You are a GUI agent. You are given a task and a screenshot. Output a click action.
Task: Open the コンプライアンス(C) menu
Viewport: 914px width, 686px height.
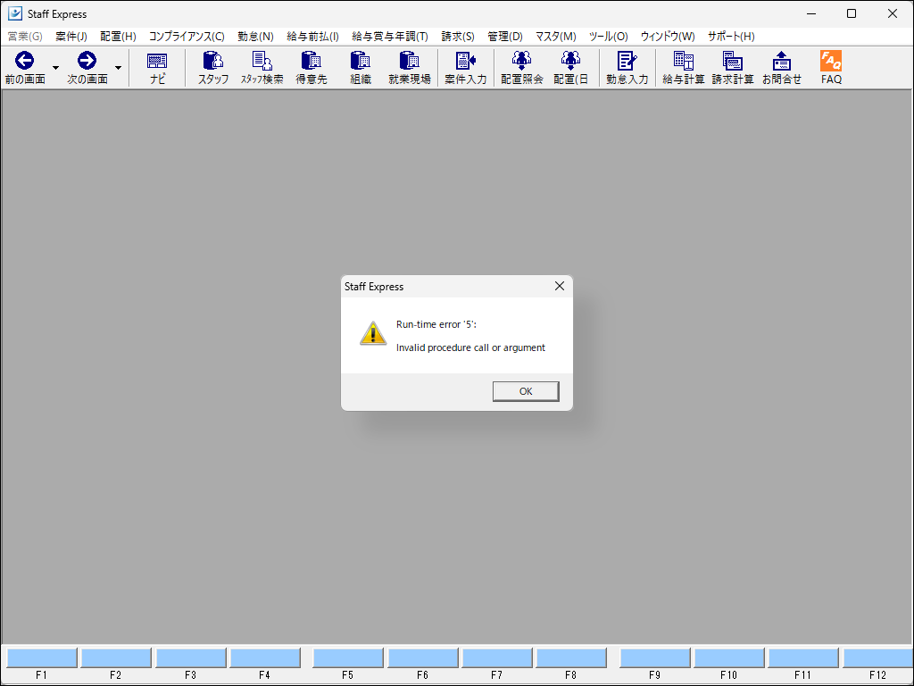point(187,36)
